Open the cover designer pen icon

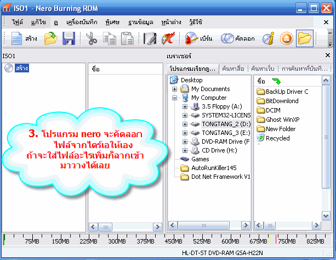(x=150, y=38)
